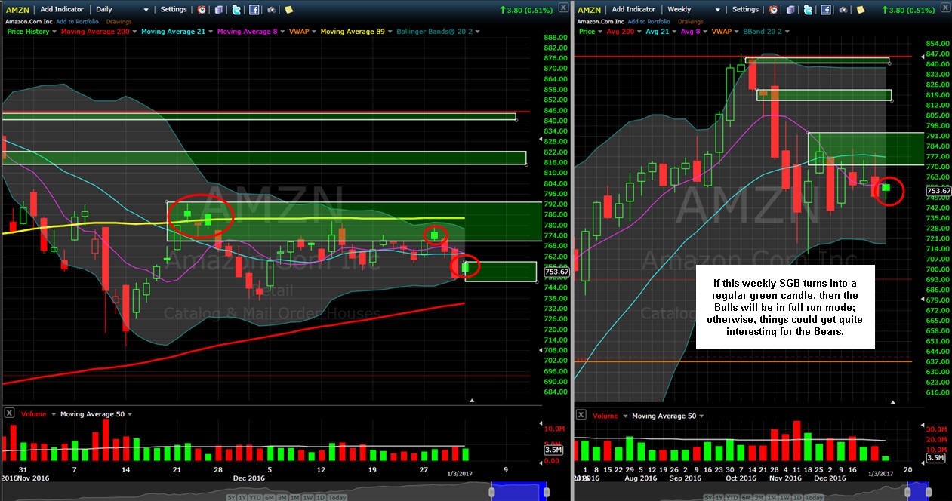Click left handle of Weekly chart range slider

(x=907, y=492)
